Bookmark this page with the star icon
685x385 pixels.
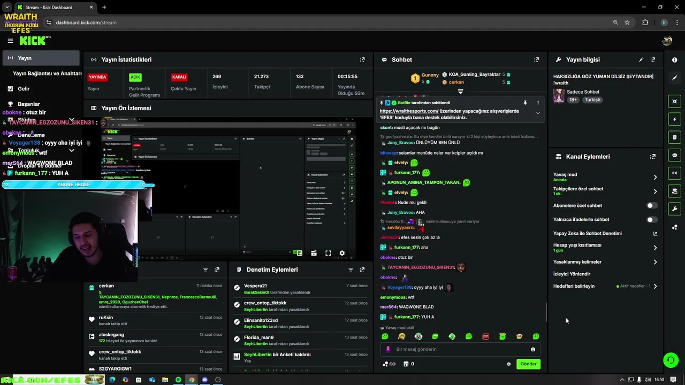[627, 22]
